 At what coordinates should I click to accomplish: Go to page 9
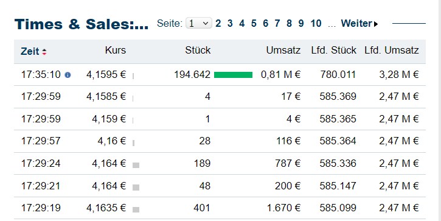[x=301, y=23]
